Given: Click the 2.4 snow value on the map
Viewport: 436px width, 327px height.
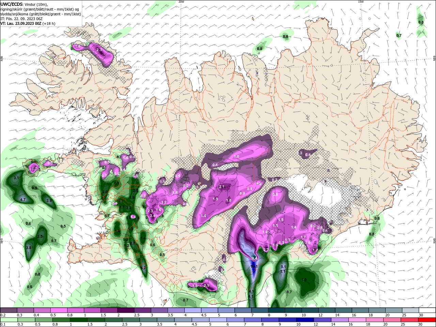Looking at the screenshot, I should click(x=153, y=216).
